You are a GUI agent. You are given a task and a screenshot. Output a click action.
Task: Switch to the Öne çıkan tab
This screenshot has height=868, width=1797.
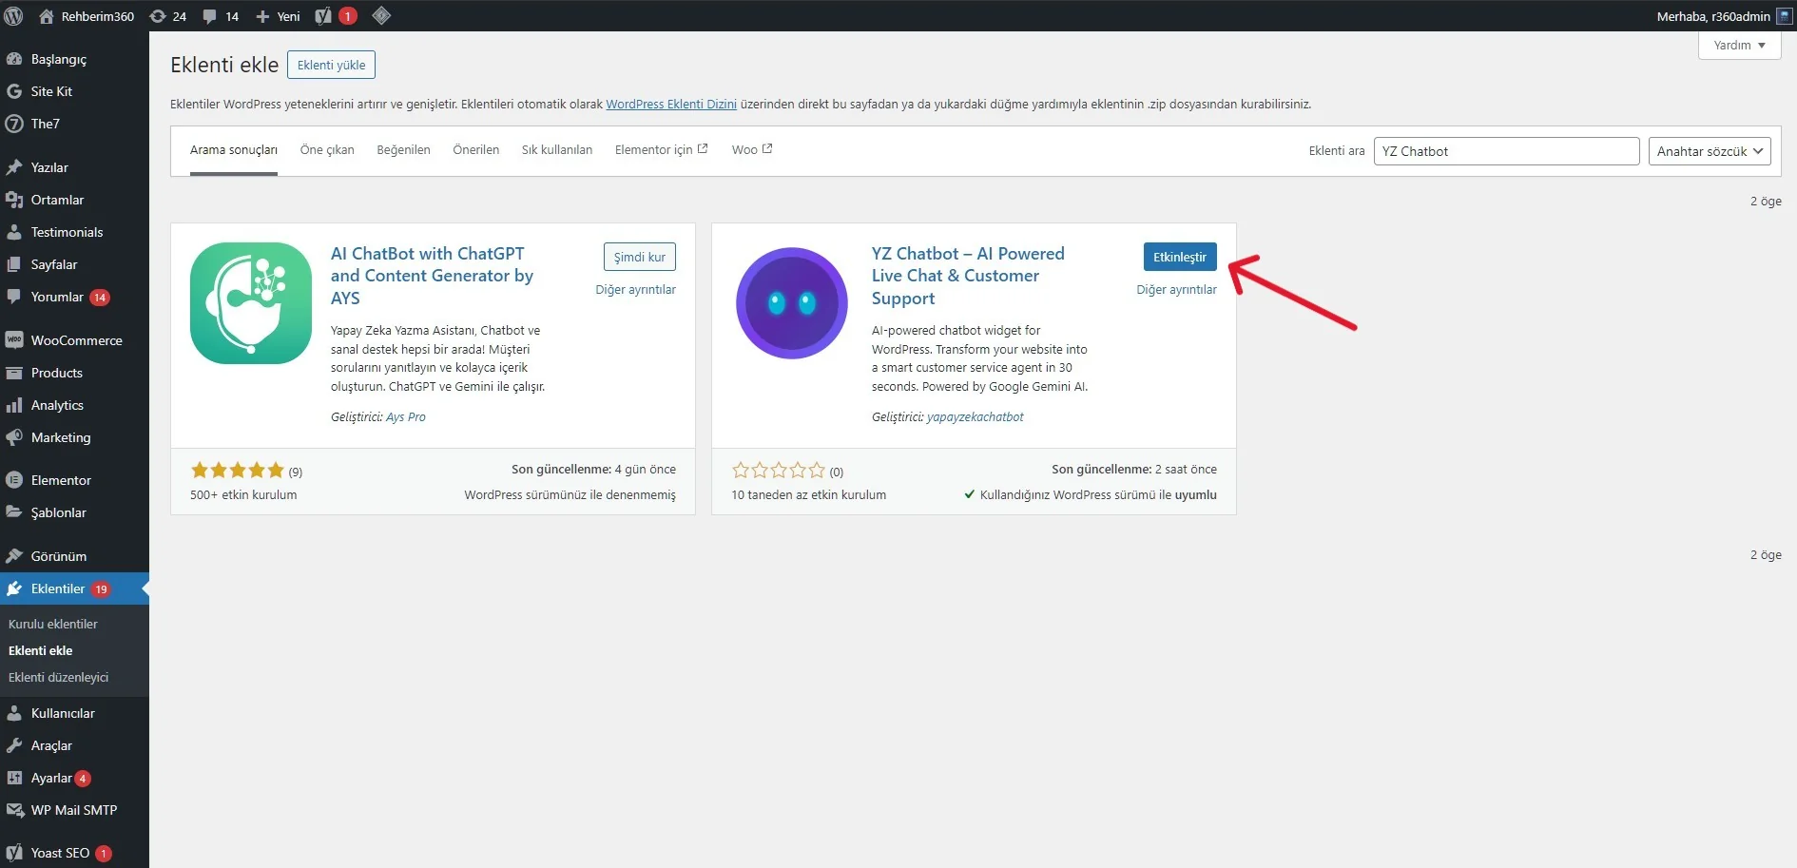pos(327,150)
